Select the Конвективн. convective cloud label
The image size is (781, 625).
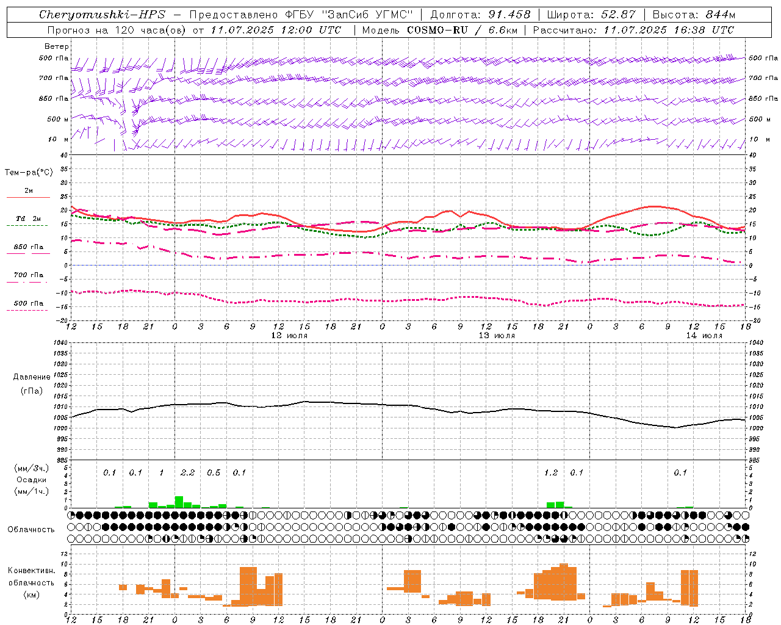(31, 571)
